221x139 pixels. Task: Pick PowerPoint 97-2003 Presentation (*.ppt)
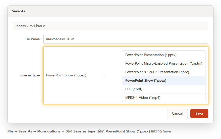click(164, 72)
